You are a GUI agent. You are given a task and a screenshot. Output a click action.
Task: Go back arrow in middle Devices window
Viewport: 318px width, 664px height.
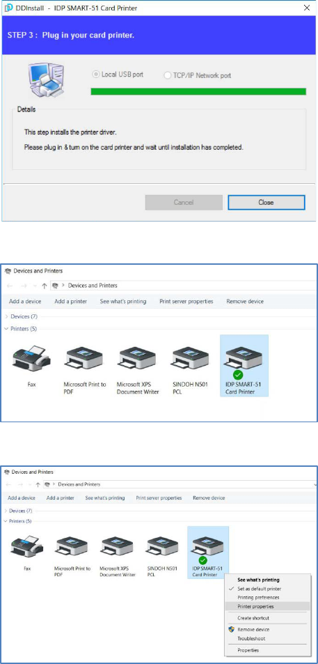[10, 286]
